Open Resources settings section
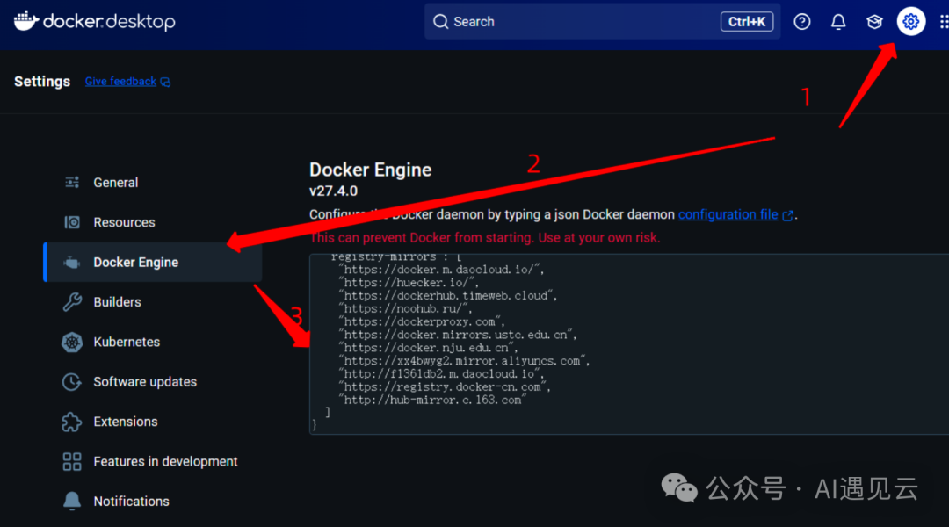 153,222
